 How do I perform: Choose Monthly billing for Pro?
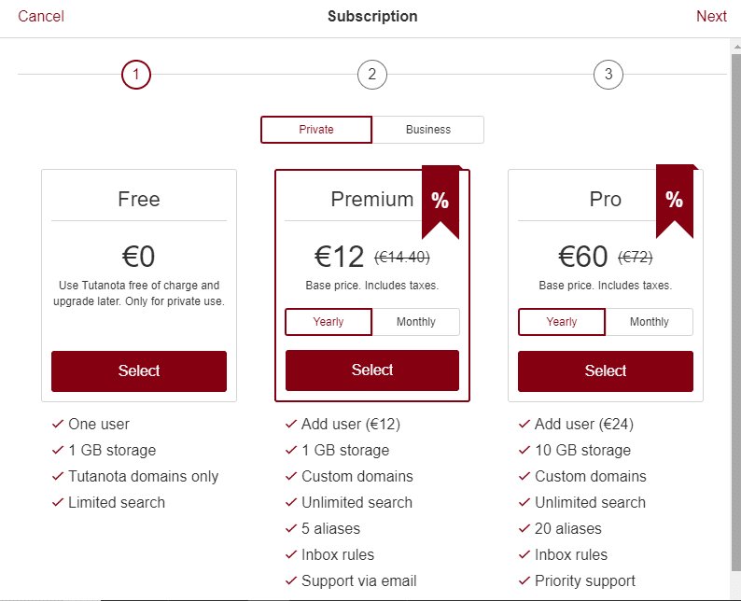(x=650, y=322)
